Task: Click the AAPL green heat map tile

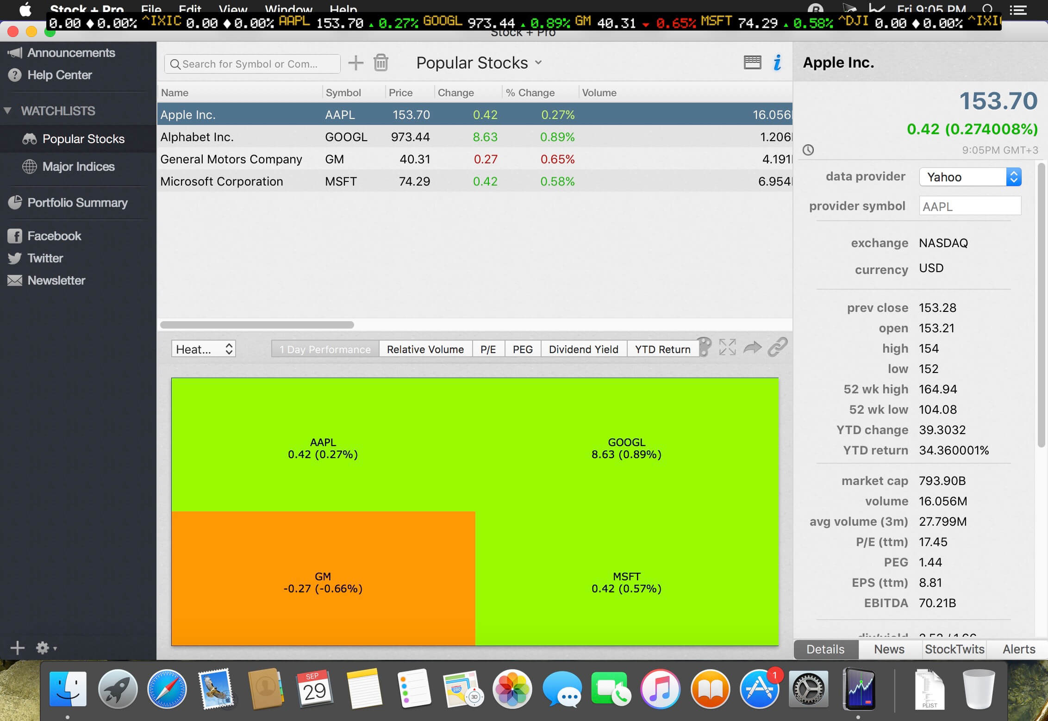Action: (323, 445)
